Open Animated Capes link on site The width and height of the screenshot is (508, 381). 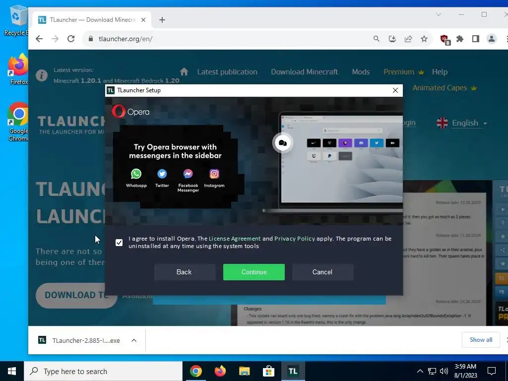pyautogui.click(x=444, y=88)
